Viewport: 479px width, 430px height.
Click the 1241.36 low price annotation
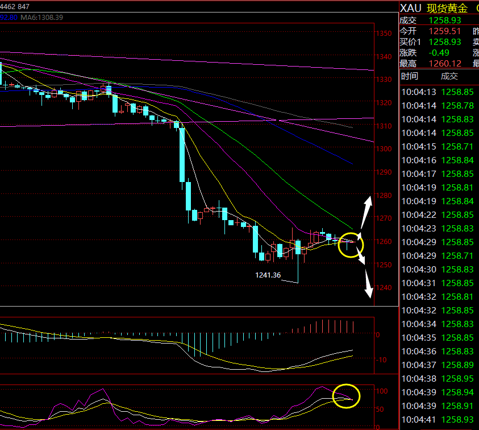(268, 275)
